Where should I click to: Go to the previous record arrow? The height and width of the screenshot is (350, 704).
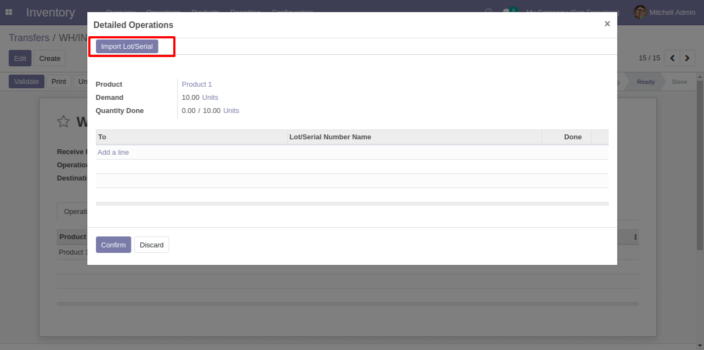click(672, 58)
